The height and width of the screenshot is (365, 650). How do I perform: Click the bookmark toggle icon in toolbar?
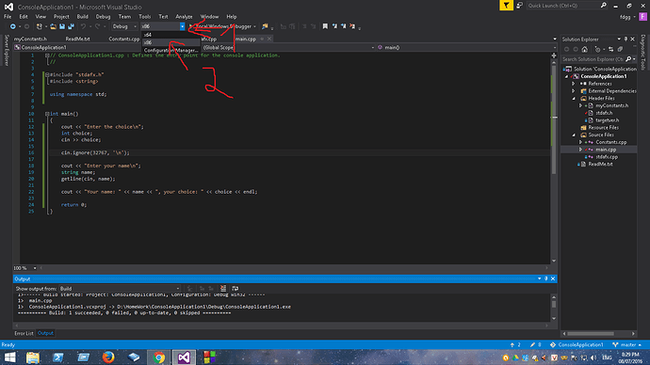click(x=325, y=26)
